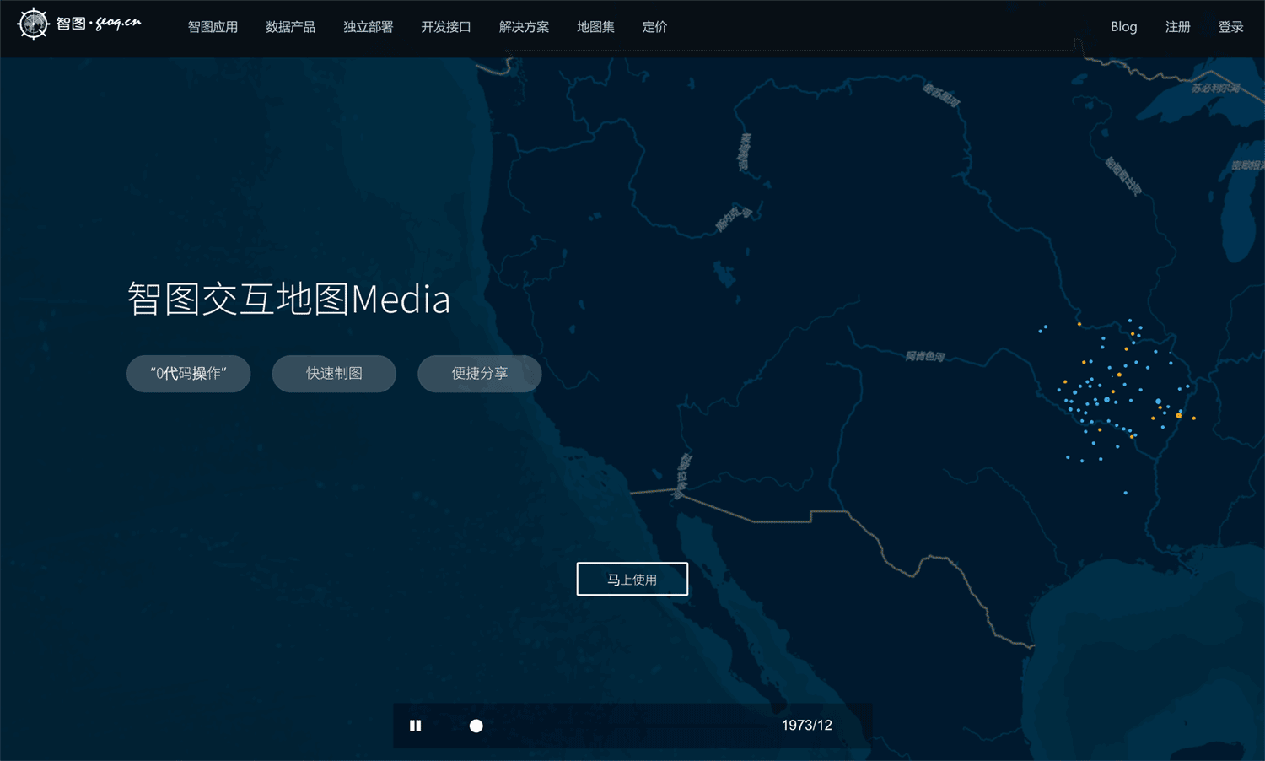Image resolution: width=1265 pixels, height=761 pixels.
Task: Click the 智图 compass logo icon
Action: [34, 24]
